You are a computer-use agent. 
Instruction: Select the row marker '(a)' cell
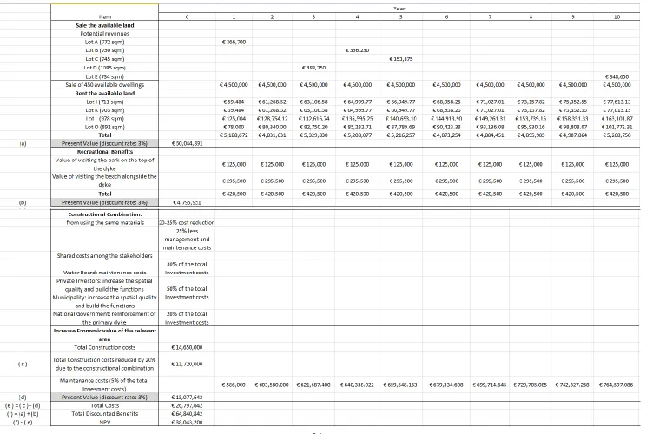(23, 143)
